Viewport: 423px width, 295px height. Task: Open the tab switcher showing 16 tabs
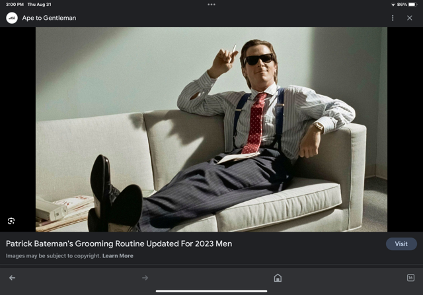tap(410, 278)
